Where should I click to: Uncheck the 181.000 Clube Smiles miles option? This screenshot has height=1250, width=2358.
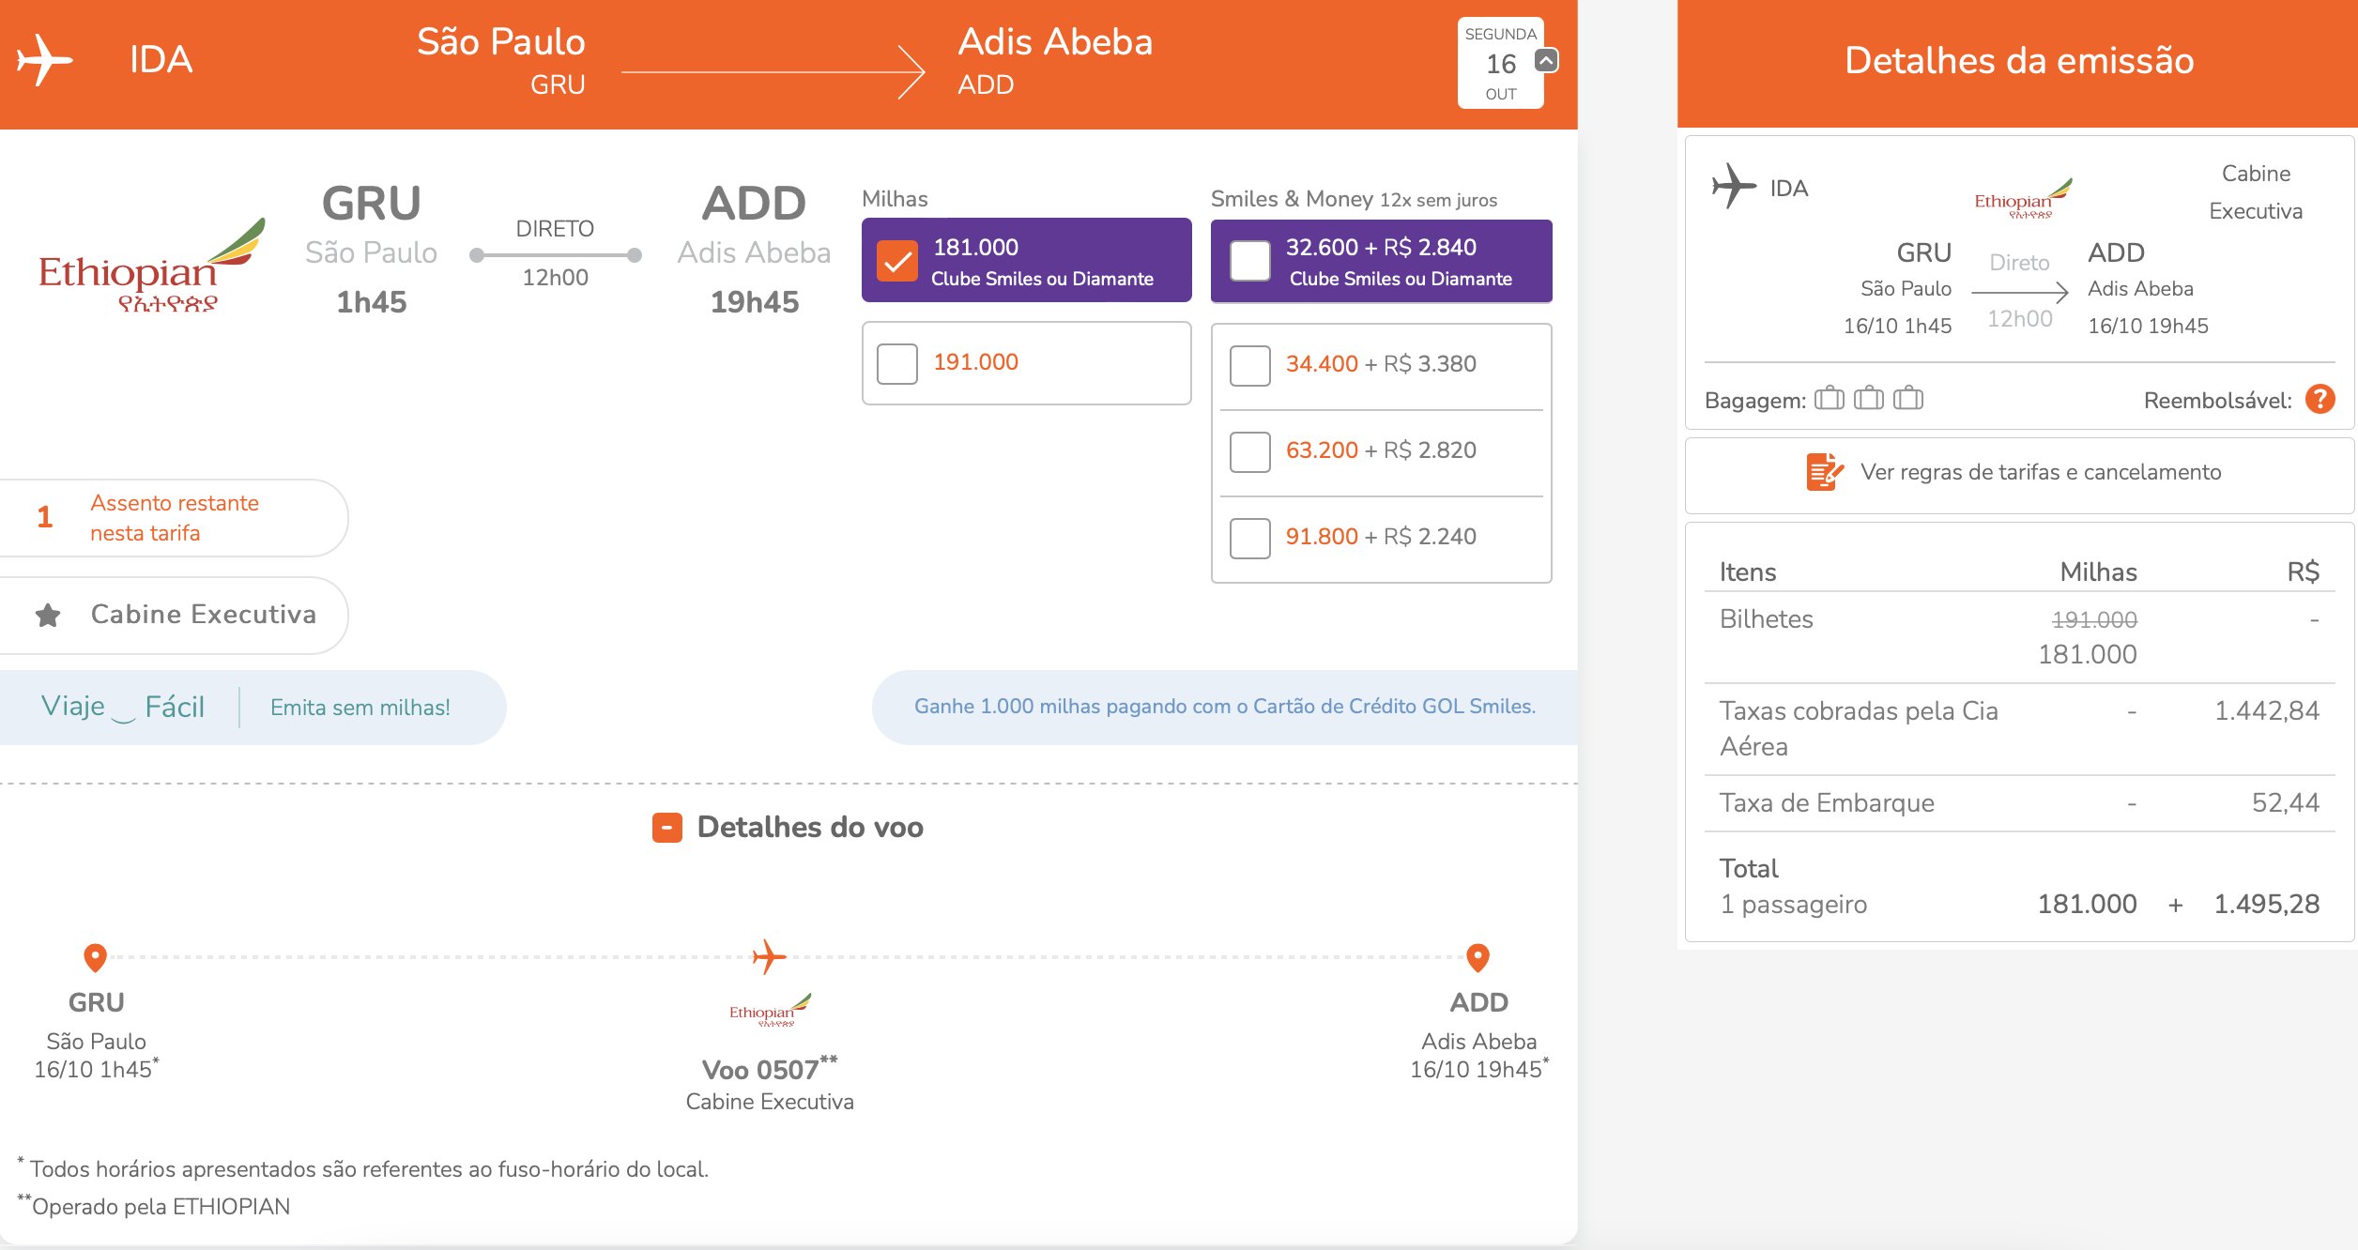tap(897, 261)
